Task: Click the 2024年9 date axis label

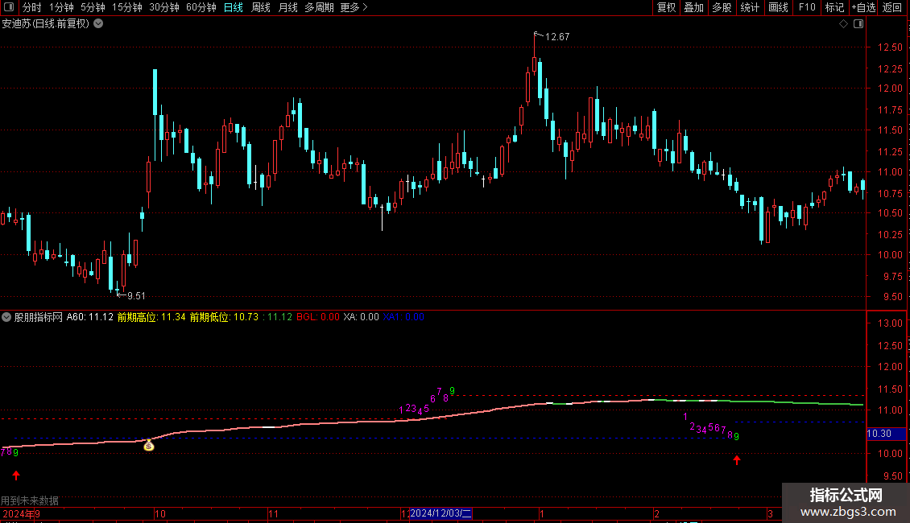Action: pos(22,514)
